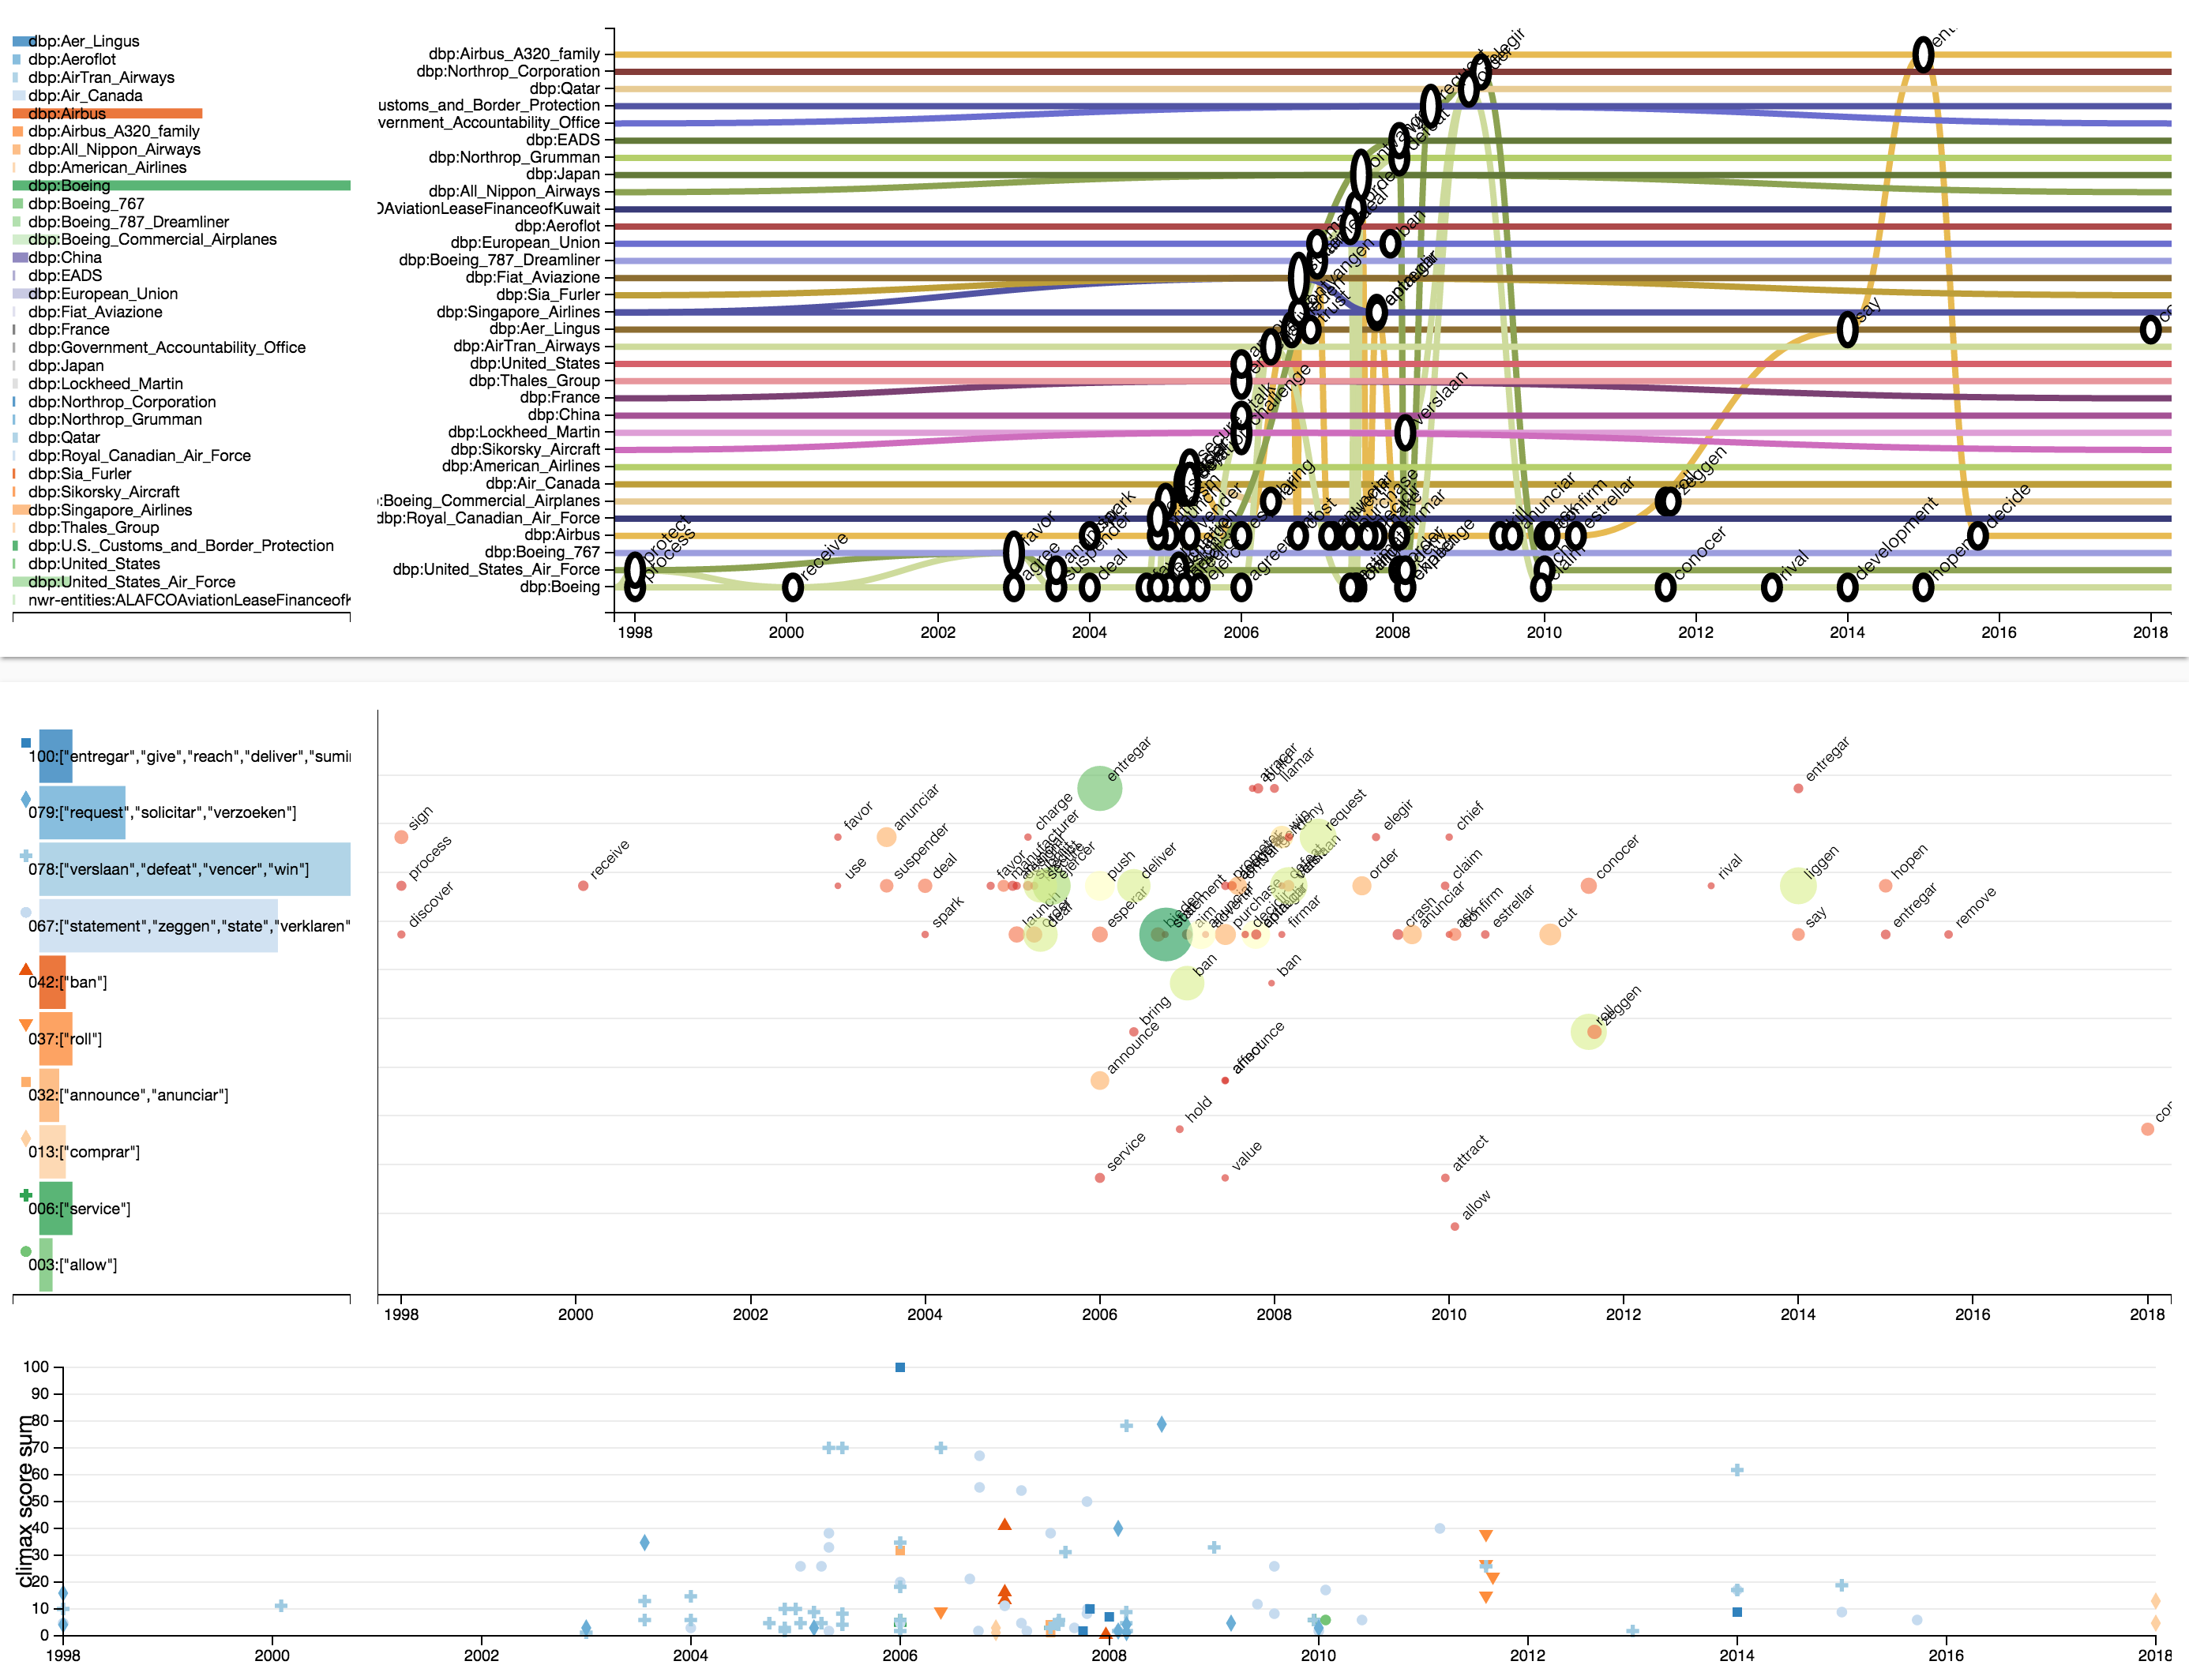The width and height of the screenshot is (2189, 1680).
Task: Select the ban bubble near 2007
Action: (x=1186, y=983)
